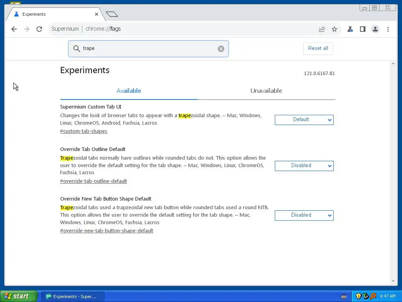Open the #custom-tab-shapes link
The image size is (402, 302).
pyautogui.click(x=84, y=131)
